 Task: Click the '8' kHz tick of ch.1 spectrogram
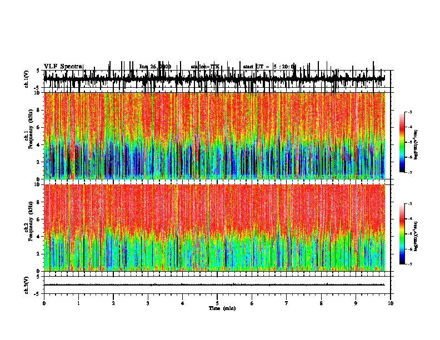click(38, 110)
